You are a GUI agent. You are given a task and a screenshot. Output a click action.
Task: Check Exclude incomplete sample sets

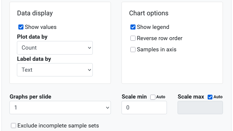(13, 126)
